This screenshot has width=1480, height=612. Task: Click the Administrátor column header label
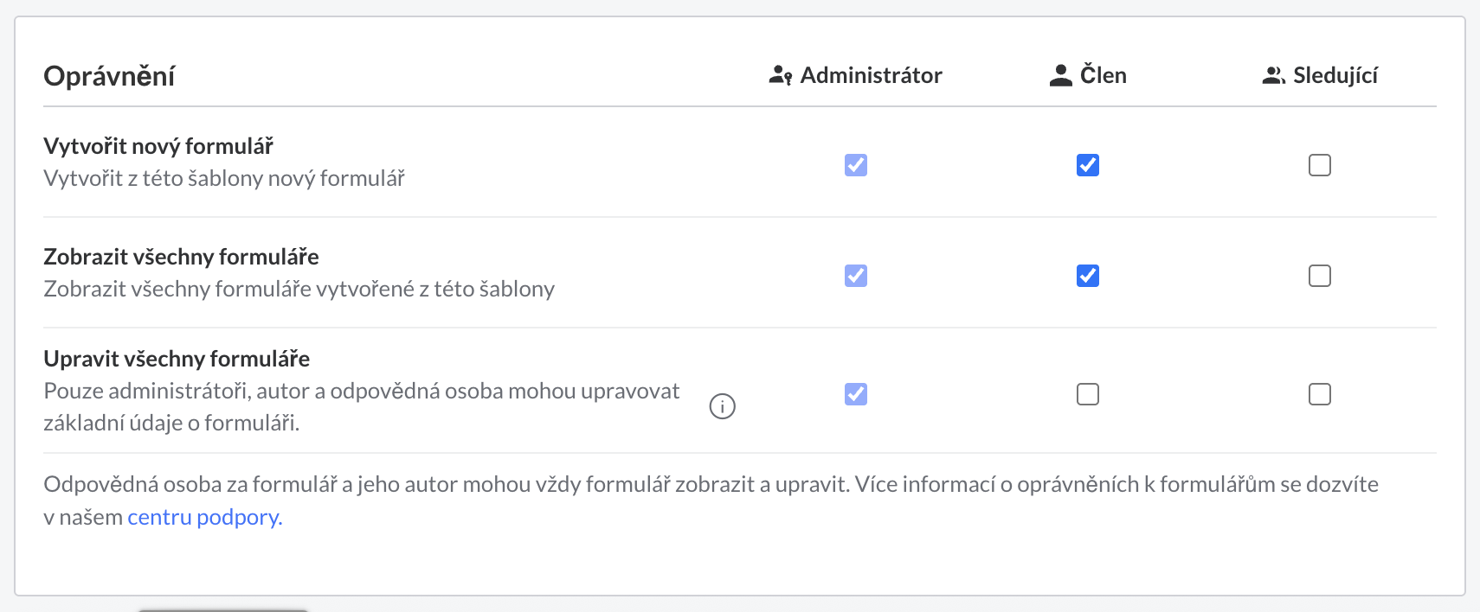(x=872, y=75)
